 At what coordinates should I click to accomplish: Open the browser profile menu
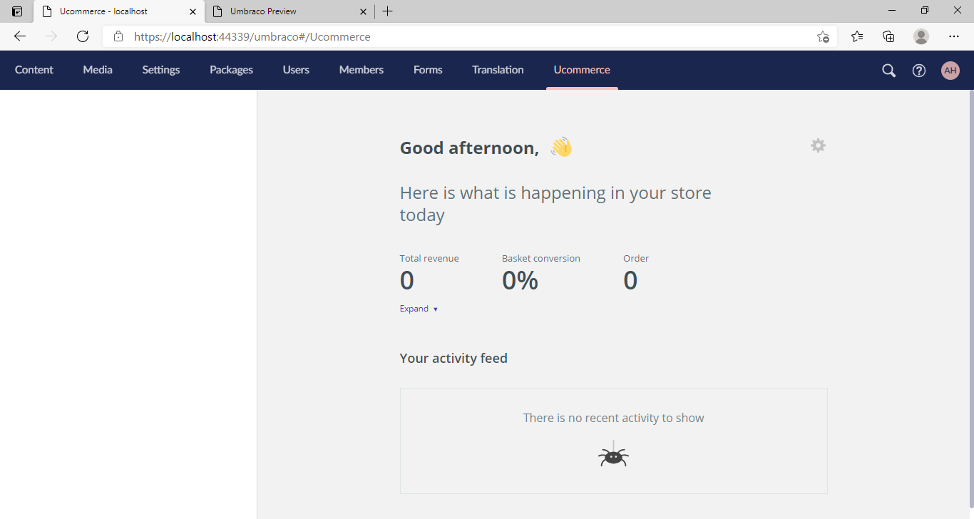[x=921, y=36]
